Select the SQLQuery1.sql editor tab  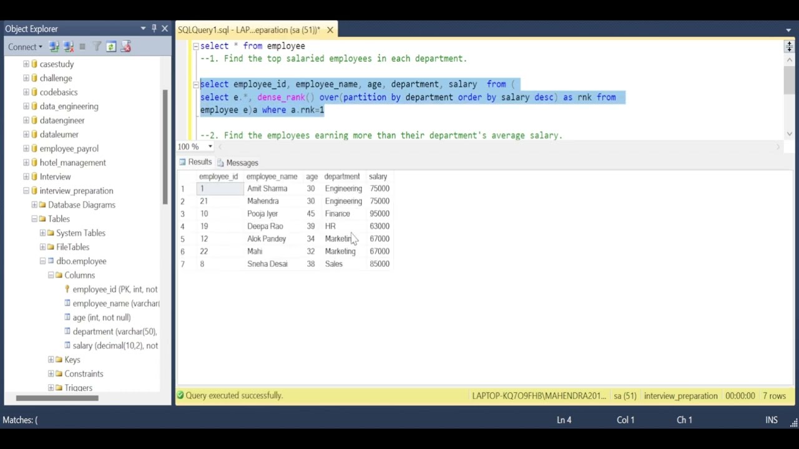249,29
